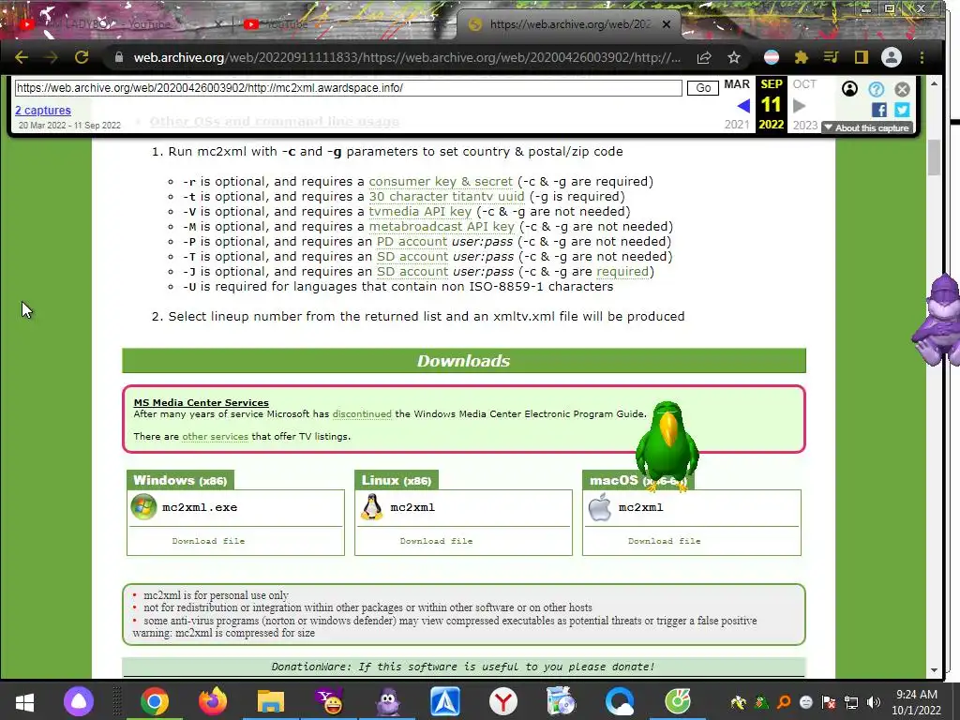Expand About this capture dropdown
960x720 pixels.
pos(867,127)
